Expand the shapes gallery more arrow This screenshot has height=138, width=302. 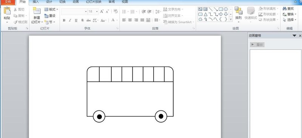coord(231,20)
